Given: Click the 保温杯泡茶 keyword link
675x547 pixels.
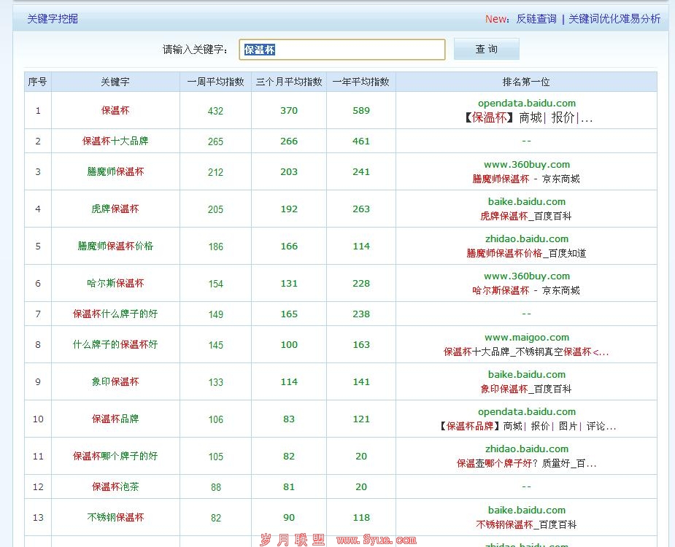Looking at the screenshot, I should (115, 486).
